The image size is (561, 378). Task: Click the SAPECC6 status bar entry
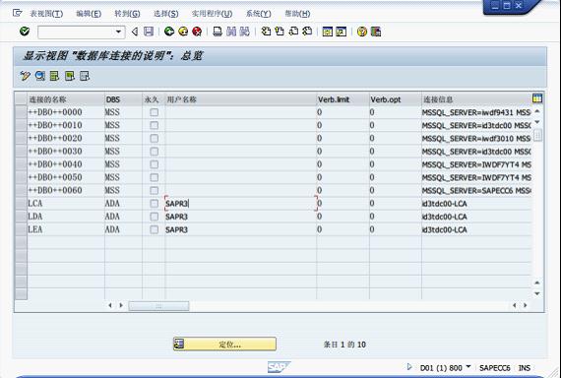tap(494, 367)
